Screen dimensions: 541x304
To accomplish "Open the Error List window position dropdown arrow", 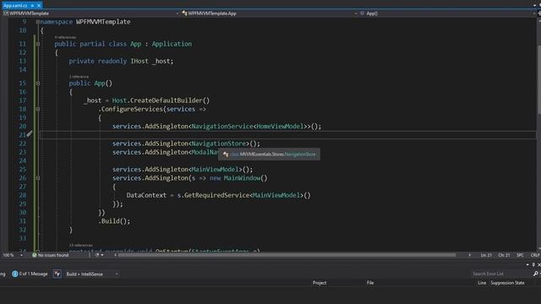I will click(x=527, y=264).
